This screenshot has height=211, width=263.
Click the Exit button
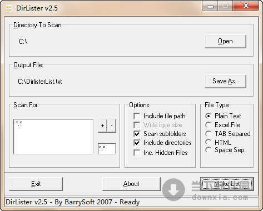(x=36, y=184)
